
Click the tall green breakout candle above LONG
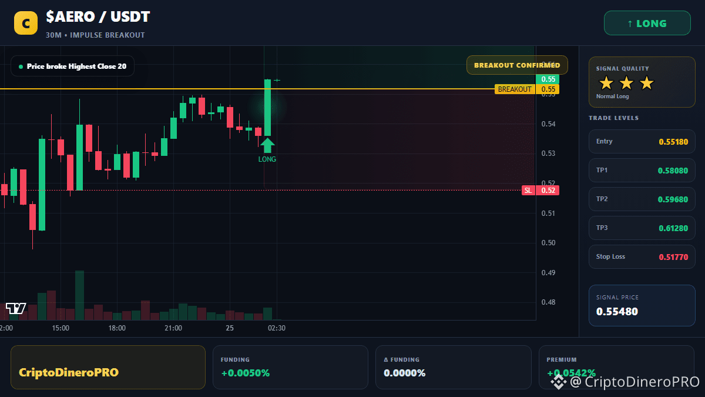click(x=267, y=108)
